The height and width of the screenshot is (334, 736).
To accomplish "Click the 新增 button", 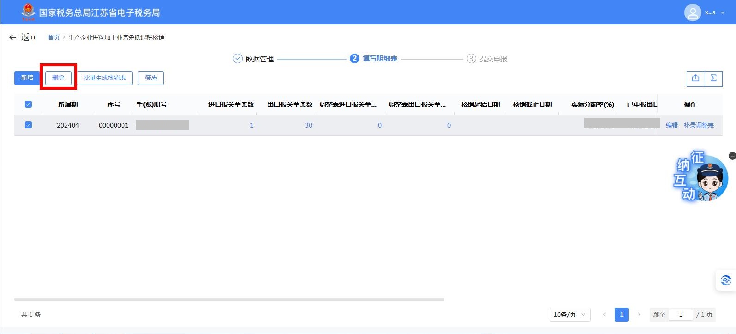I will [27, 78].
